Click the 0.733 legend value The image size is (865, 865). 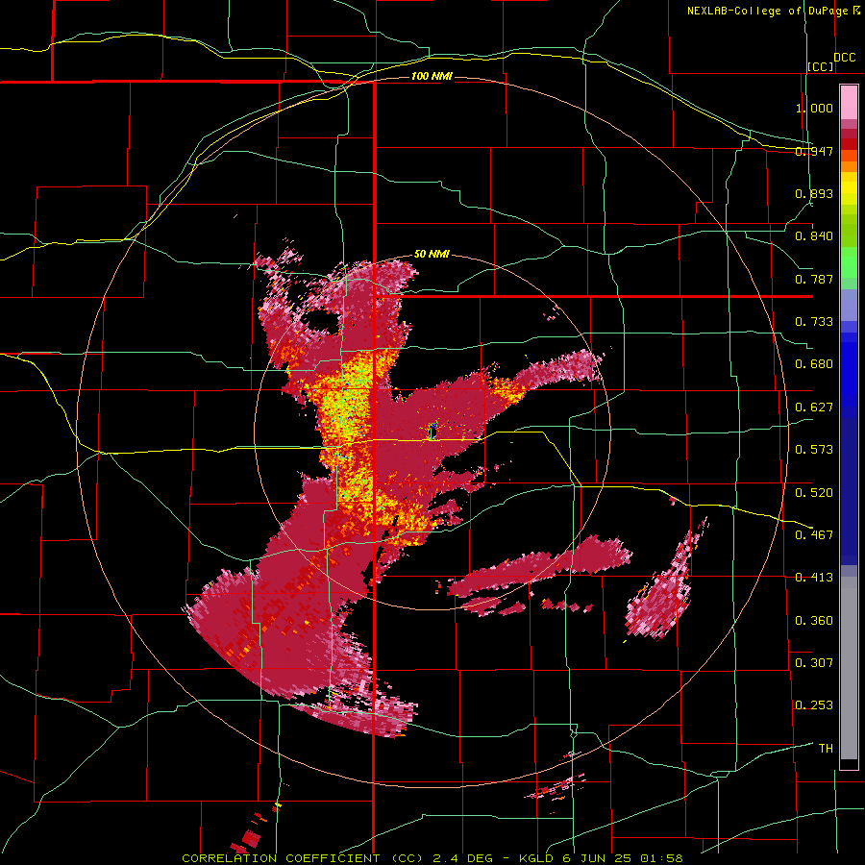814,322
